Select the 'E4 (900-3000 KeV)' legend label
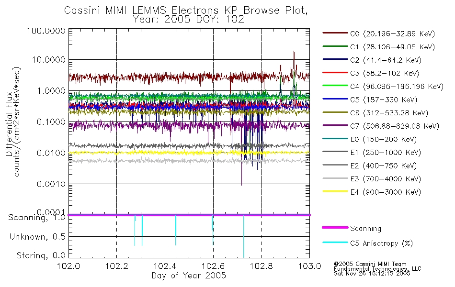Viewport: 455px width, 287px height. [386, 192]
